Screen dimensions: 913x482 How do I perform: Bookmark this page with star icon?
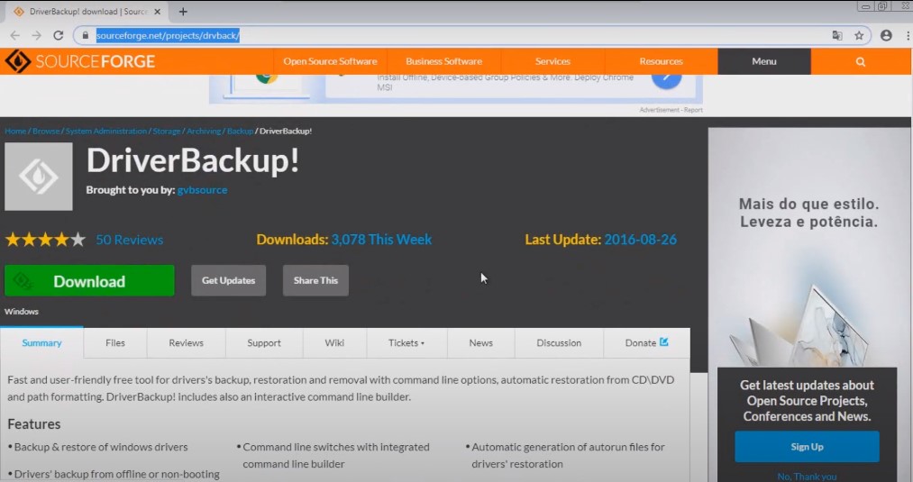tap(859, 35)
